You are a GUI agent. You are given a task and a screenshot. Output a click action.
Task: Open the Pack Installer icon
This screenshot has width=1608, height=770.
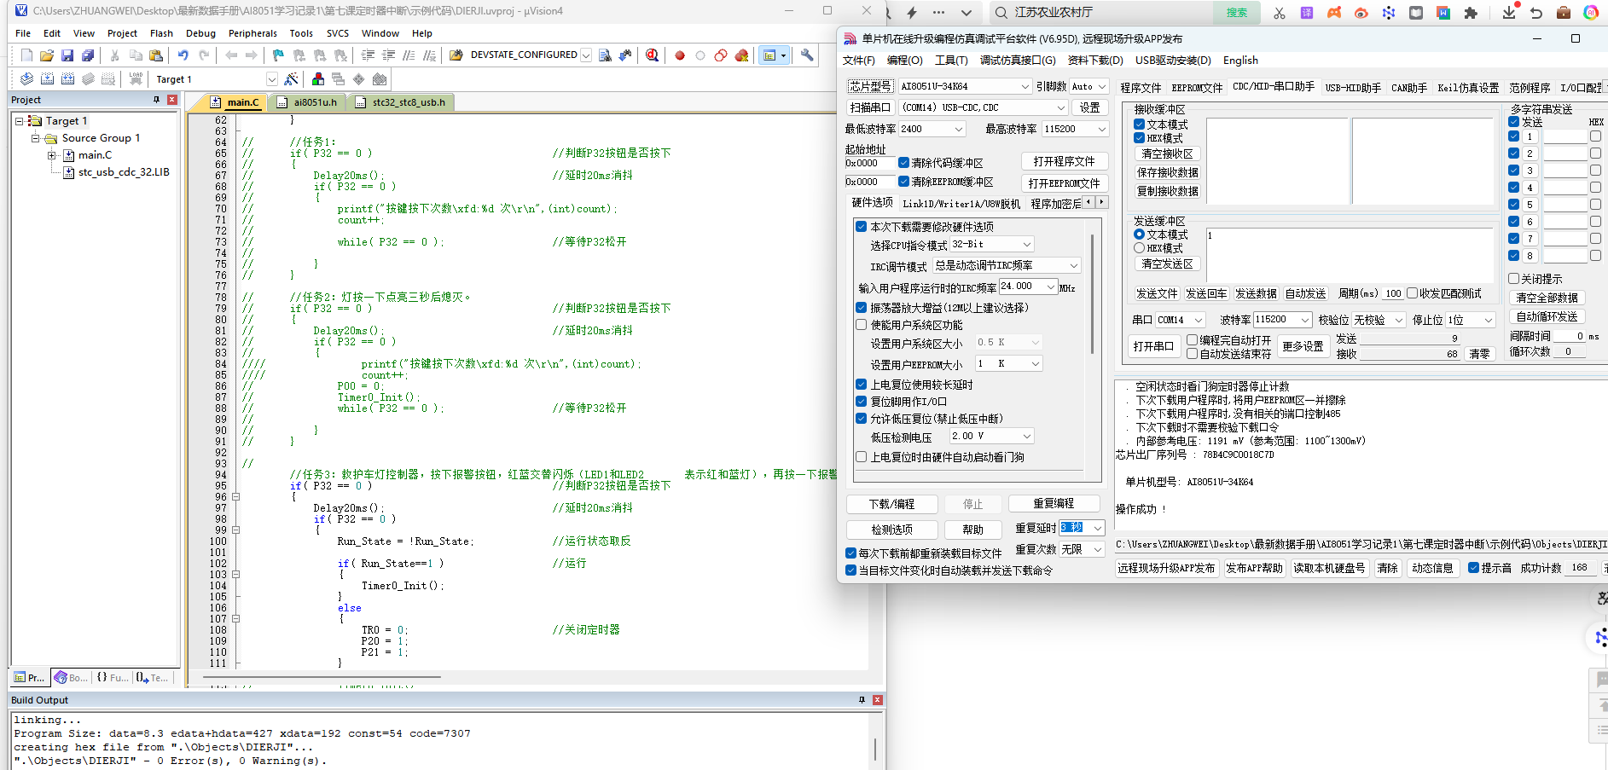[x=380, y=79]
